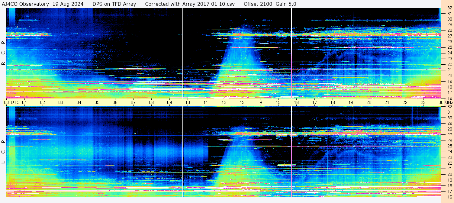Select the 18 hour tick on the UTC axis
The width and height of the screenshot is (454, 203).
[333, 102]
